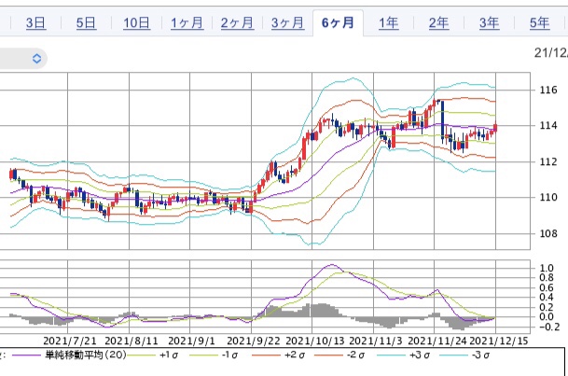Screen dimensions: 568x376
Task: Click the 2021/11/3 date axis label
Action: [x=375, y=341]
